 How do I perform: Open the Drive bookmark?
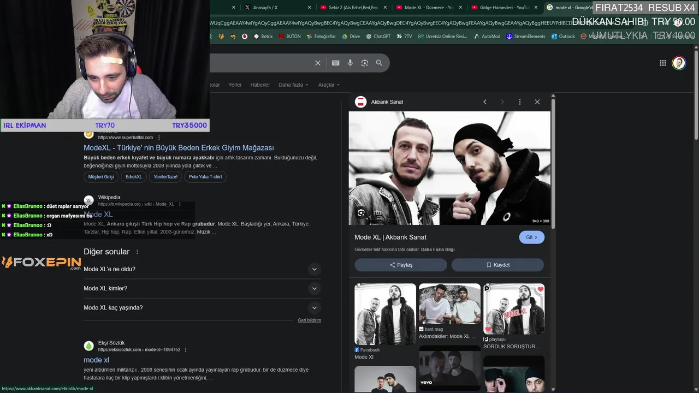pyautogui.click(x=351, y=37)
